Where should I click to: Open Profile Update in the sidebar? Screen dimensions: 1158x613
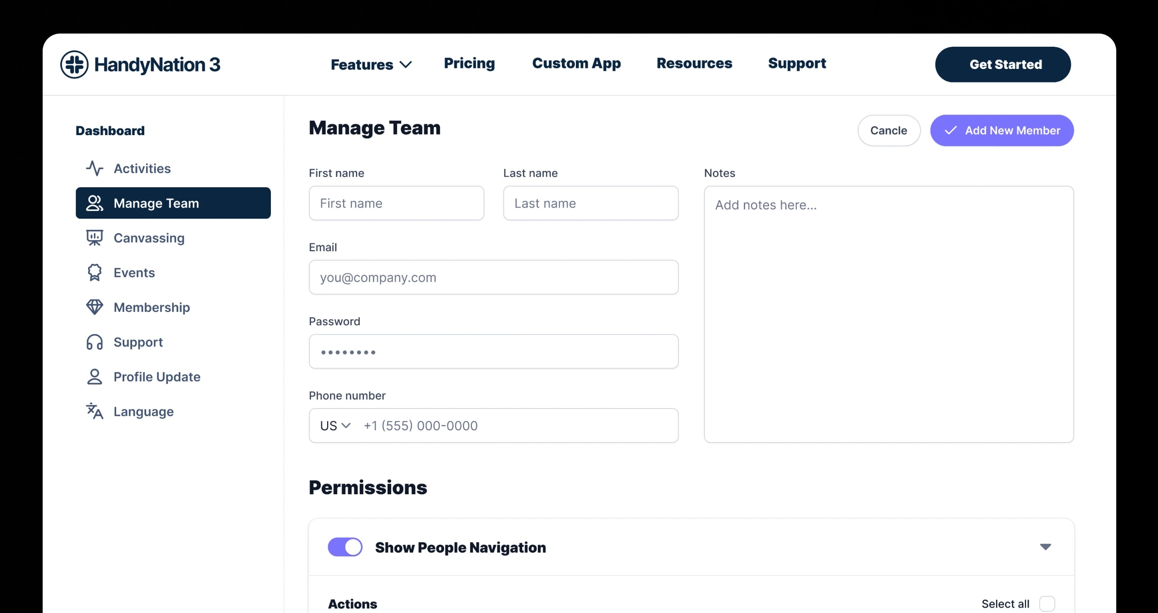click(x=173, y=377)
